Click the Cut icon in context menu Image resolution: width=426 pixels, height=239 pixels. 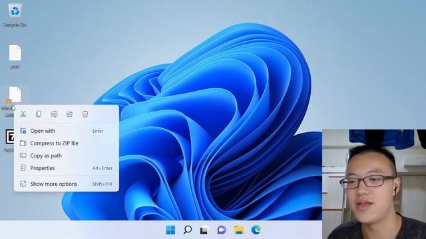pyautogui.click(x=23, y=114)
